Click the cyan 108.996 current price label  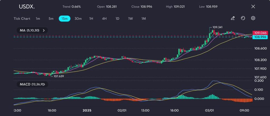pyautogui.click(x=260, y=37)
